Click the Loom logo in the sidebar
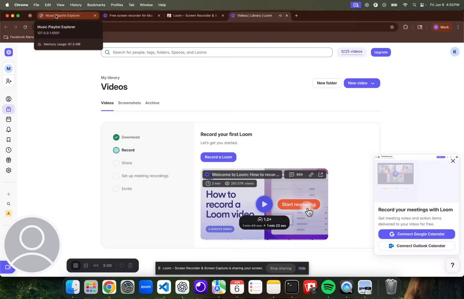This screenshot has height=299, width=464. 9,52
